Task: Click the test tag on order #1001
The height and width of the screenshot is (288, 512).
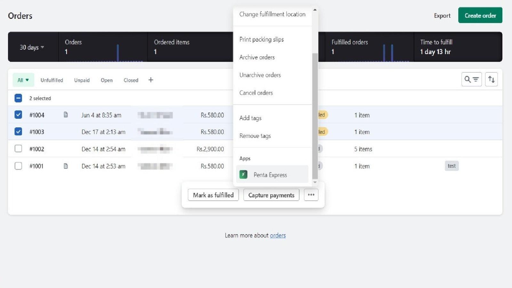Action: click(451, 166)
